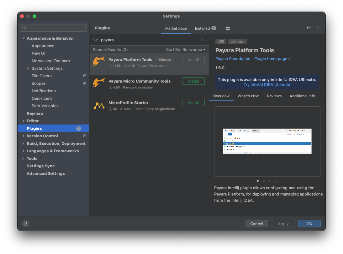343x254 pixels.
Task: Open the Reviews tab
Action: tap(274, 96)
